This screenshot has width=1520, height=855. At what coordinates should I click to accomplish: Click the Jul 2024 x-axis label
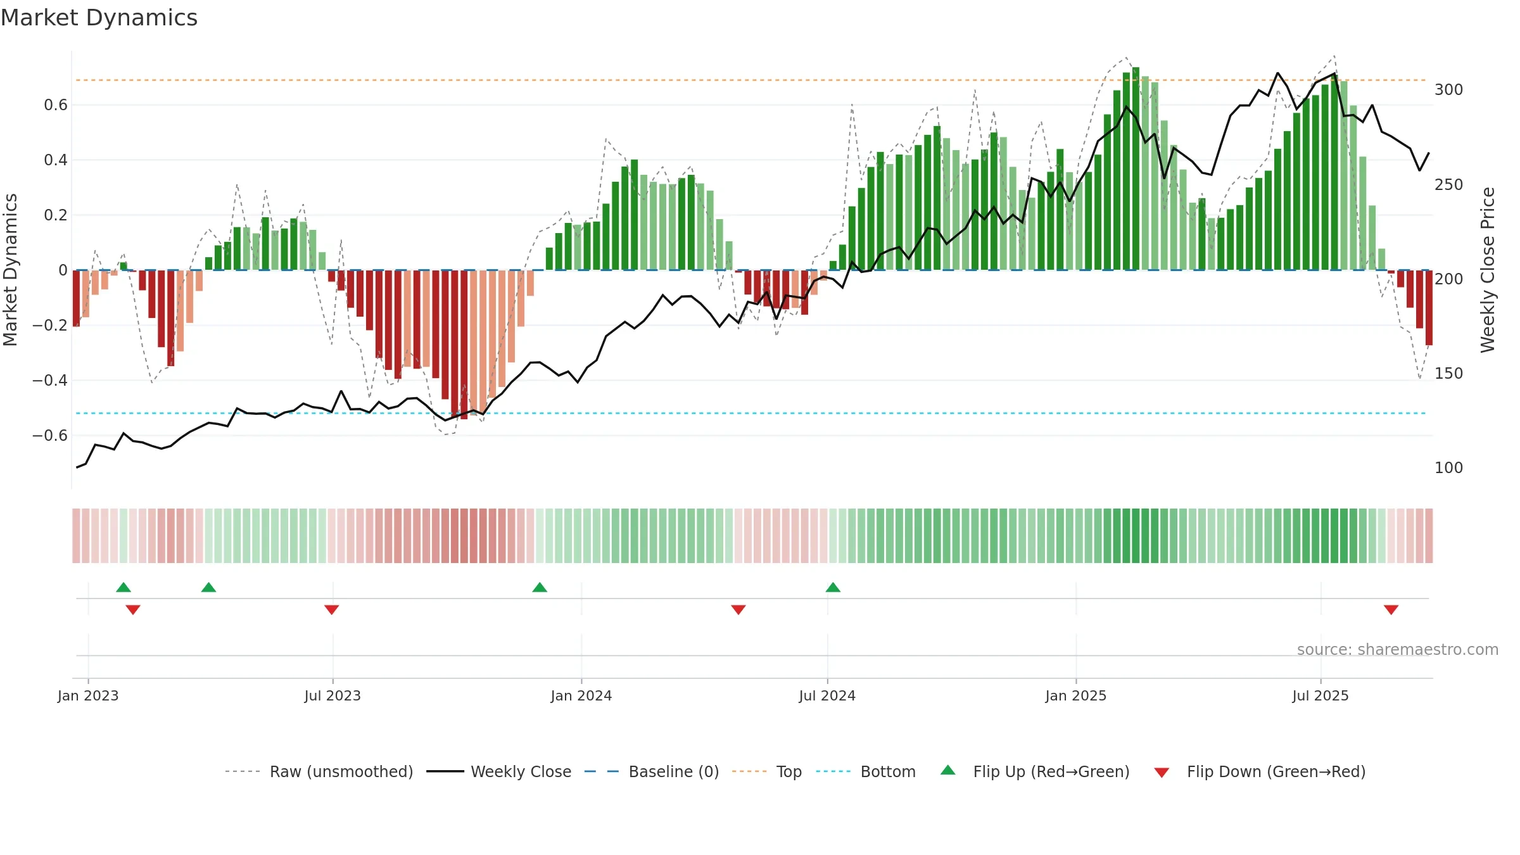pos(827,695)
